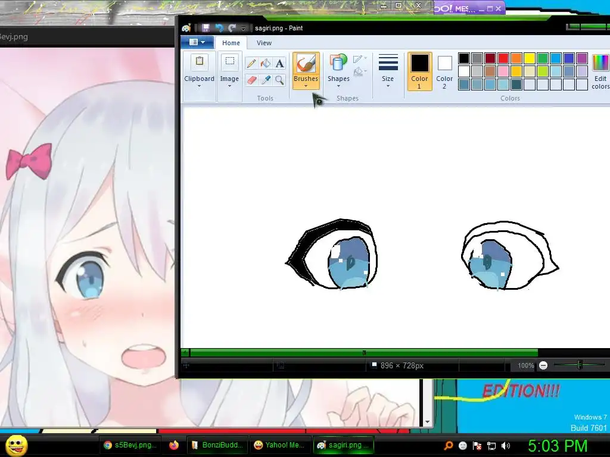The height and width of the screenshot is (457, 610).
Task: Click the Shapes gallery icon
Action: pos(338,63)
